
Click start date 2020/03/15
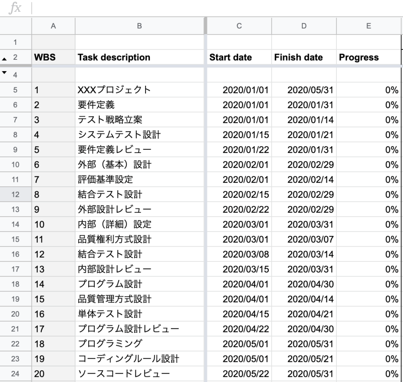(239, 269)
